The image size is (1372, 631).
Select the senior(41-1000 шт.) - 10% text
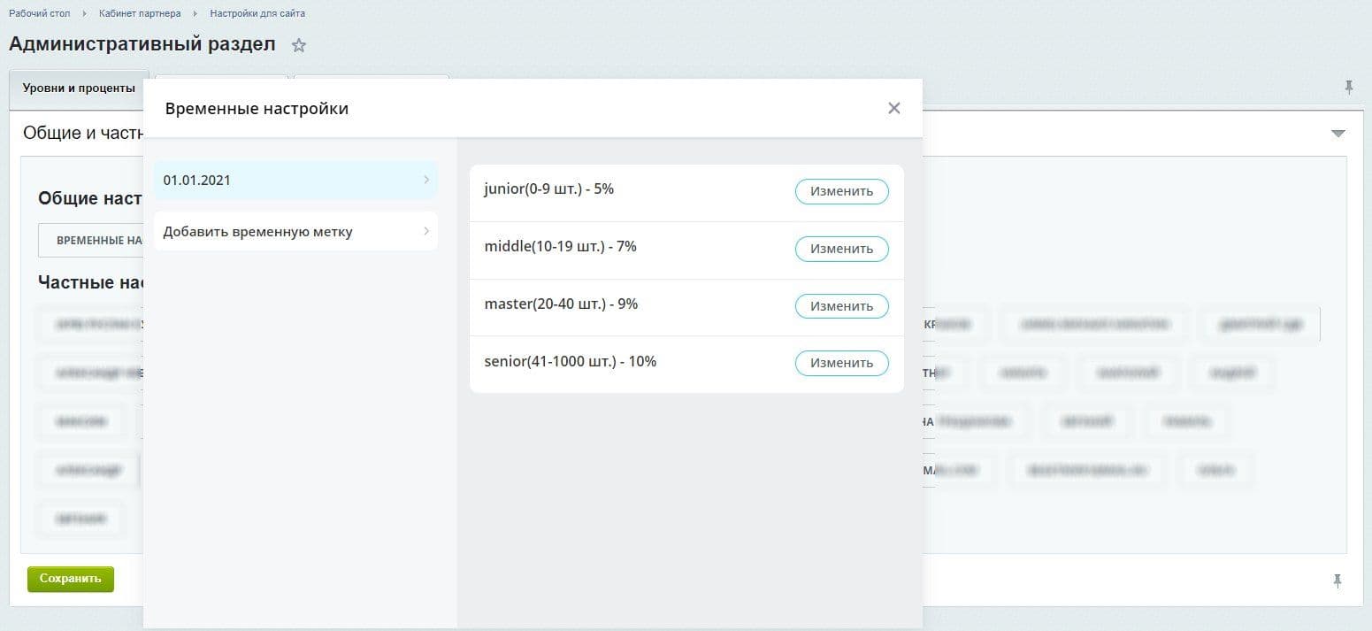point(570,361)
